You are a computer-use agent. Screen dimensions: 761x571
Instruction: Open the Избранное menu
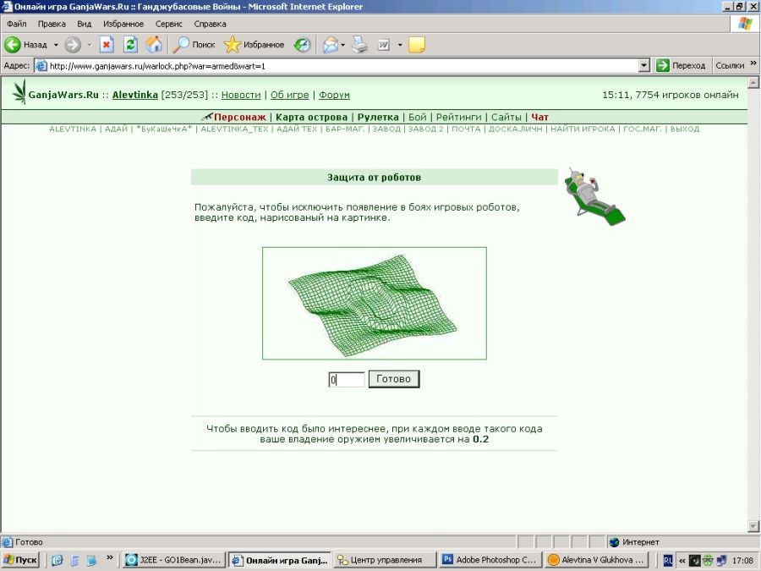click(x=123, y=24)
